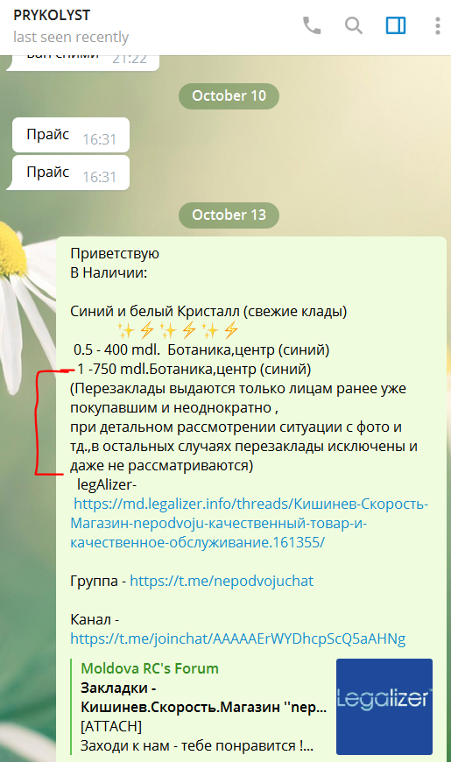Click the 'Заходи к нам' preview description
451x762 pixels.
pos(197,745)
